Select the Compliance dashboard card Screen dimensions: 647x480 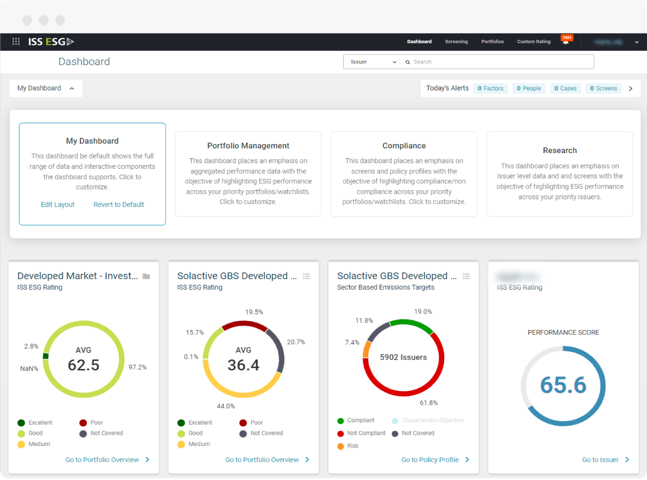coord(404,174)
